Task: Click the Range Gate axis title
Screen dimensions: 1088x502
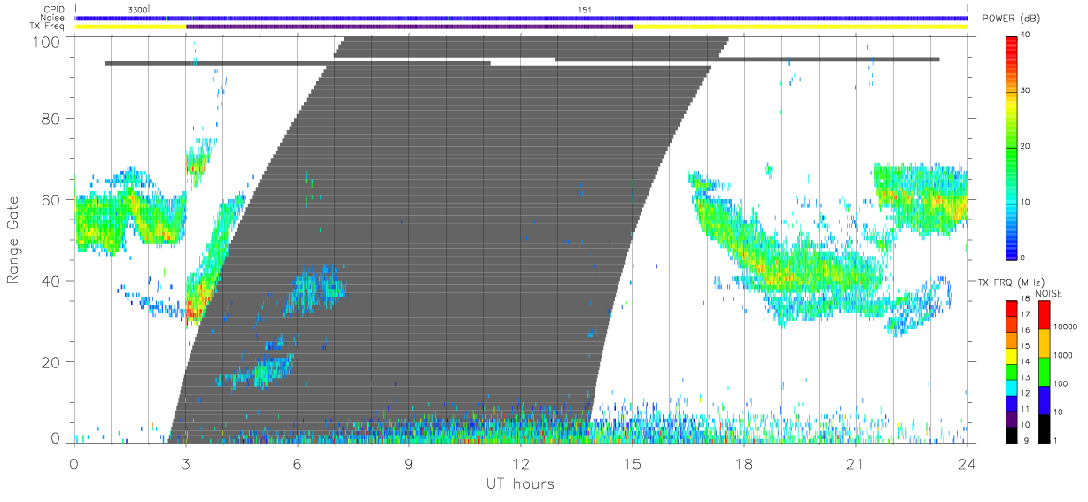Action: coord(14,241)
